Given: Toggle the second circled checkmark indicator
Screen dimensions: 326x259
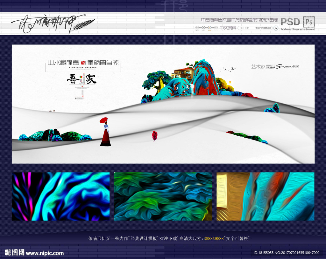Looking at the screenshot, I should coord(203,27).
